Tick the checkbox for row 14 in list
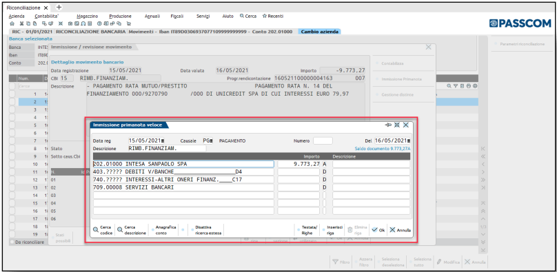Screen dimensions: 557x272 coord(12,196)
